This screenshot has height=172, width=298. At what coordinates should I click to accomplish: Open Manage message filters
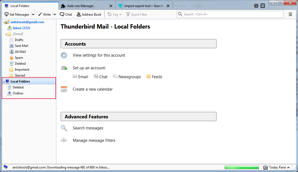[x=94, y=140]
